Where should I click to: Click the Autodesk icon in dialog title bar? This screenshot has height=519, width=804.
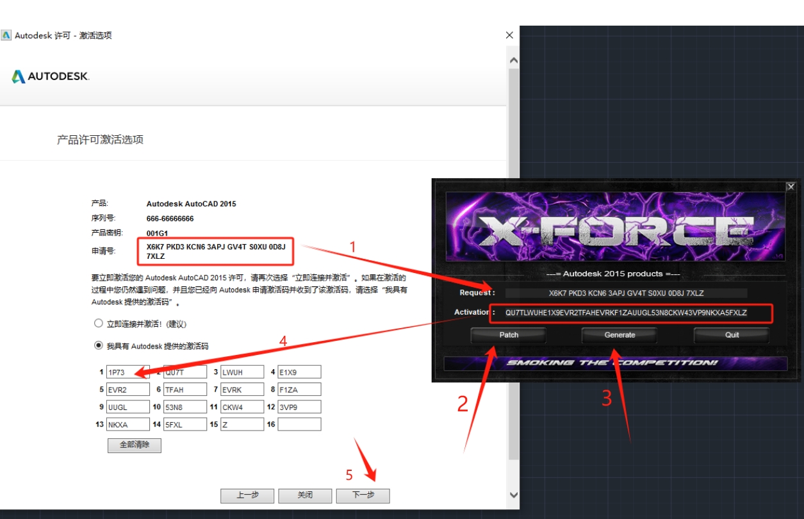[x=7, y=35]
